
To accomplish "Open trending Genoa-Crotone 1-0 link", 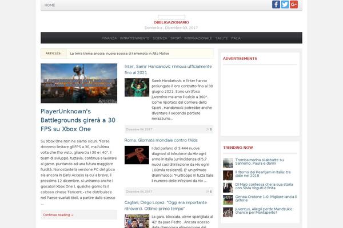I will pyautogui.click(x=266, y=198).
